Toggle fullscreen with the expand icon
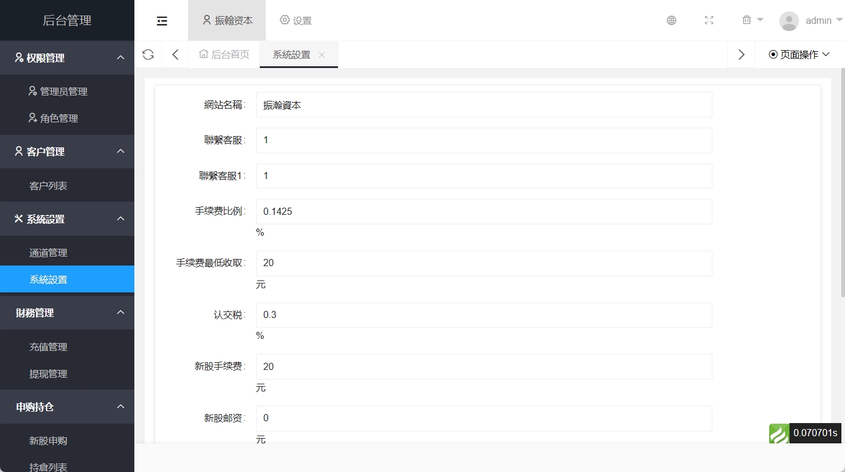The width and height of the screenshot is (845, 472). click(x=709, y=20)
